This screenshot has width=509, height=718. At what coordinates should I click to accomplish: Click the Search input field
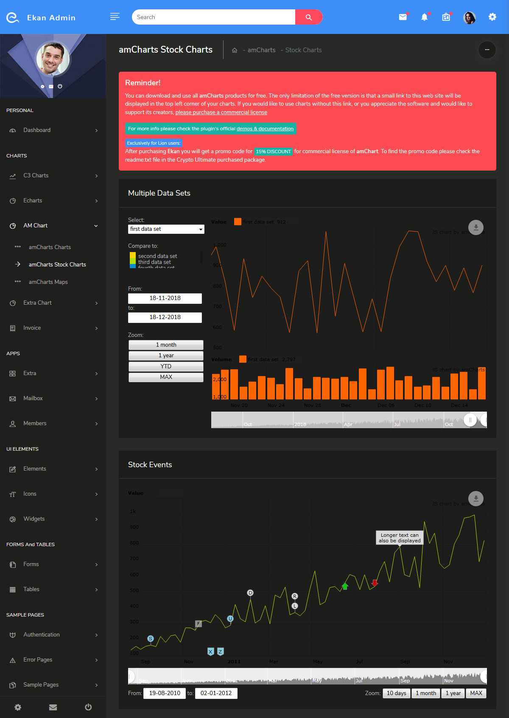coord(213,17)
